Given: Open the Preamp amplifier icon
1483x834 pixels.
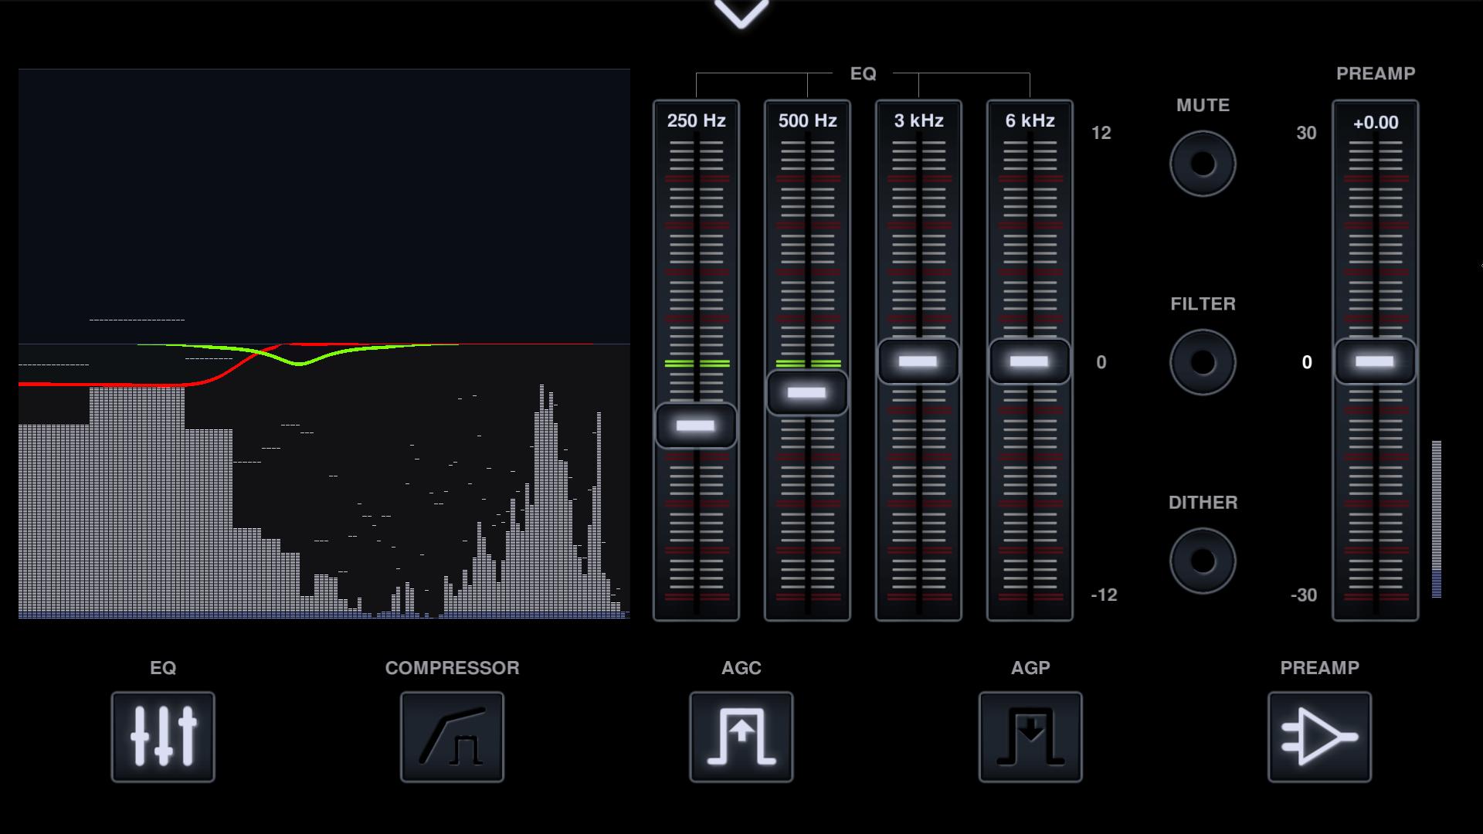Looking at the screenshot, I should coord(1319,737).
